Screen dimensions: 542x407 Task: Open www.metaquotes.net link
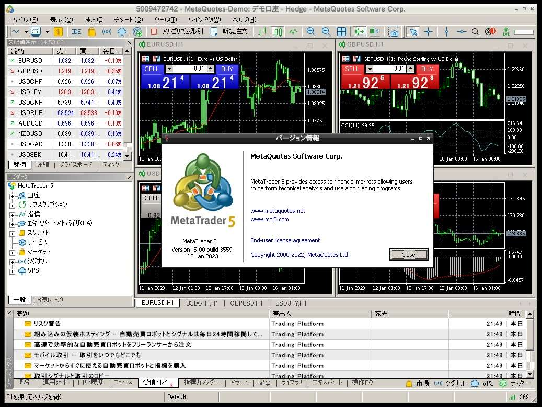(x=278, y=211)
